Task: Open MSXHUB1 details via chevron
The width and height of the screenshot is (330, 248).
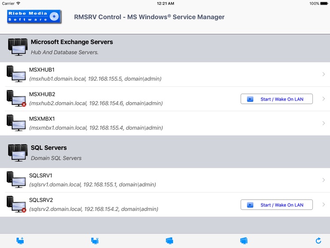Action: (x=324, y=74)
